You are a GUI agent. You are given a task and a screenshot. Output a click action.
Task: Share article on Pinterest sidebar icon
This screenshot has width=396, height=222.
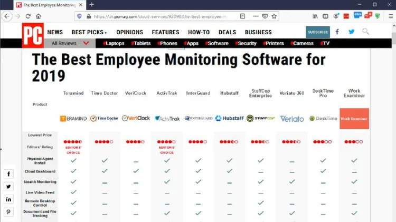coord(8,212)
